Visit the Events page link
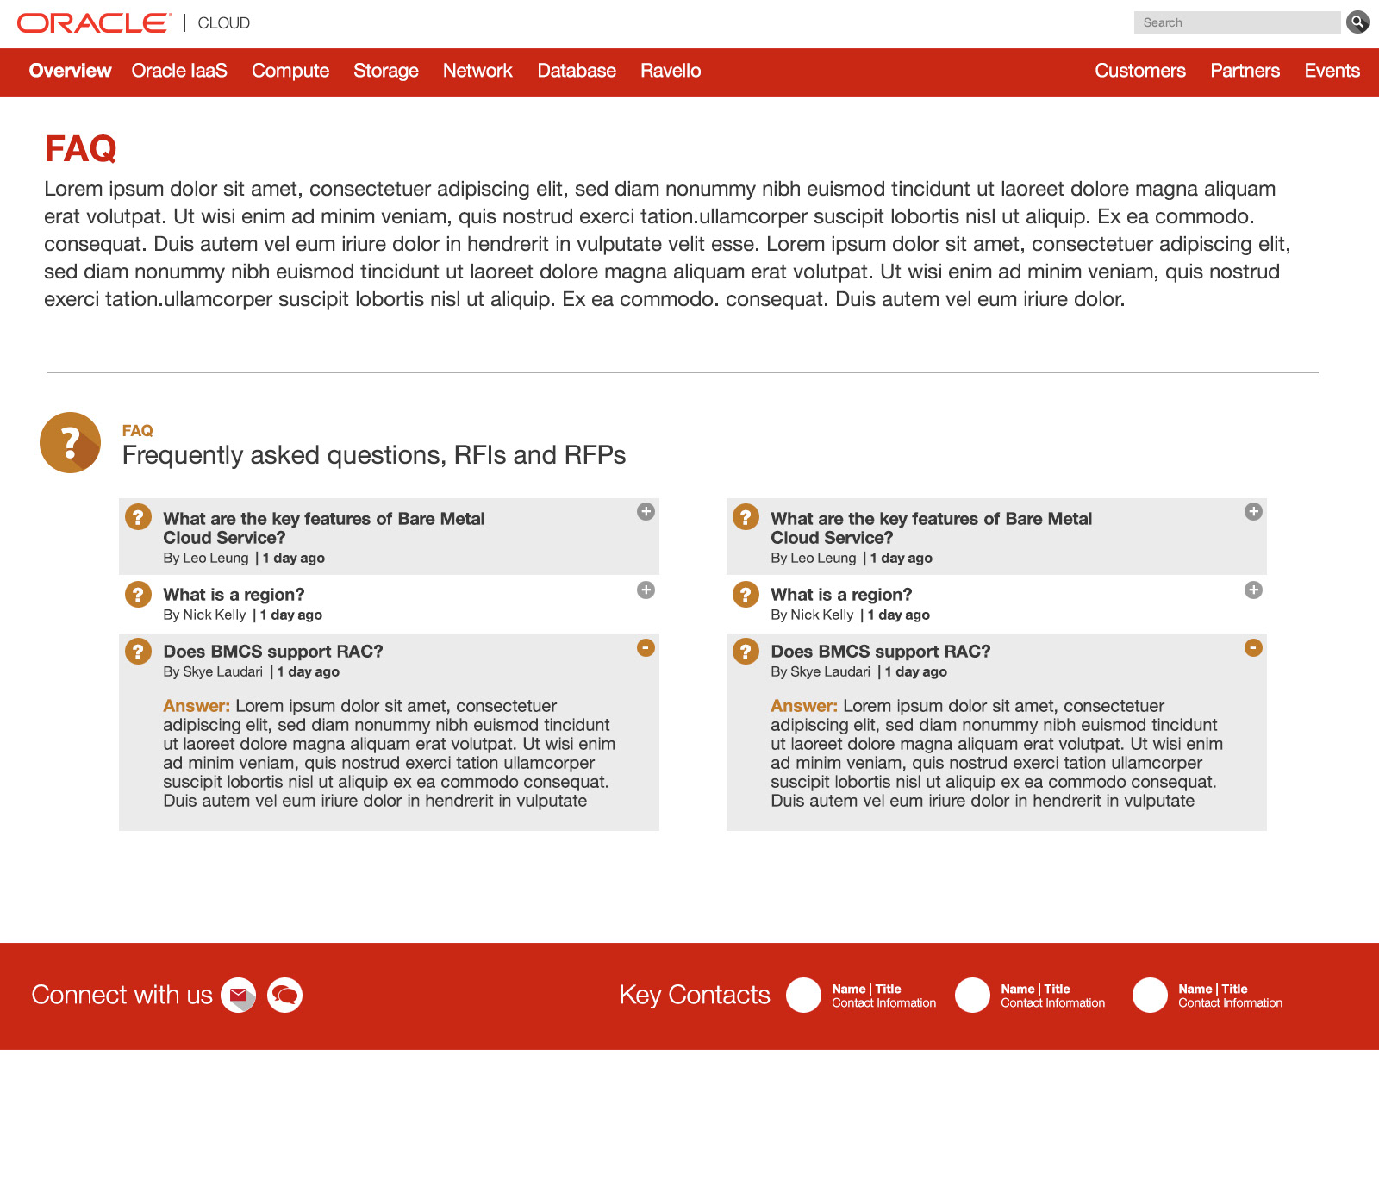The image size is (1379, 1180). tap(1332, 72)
